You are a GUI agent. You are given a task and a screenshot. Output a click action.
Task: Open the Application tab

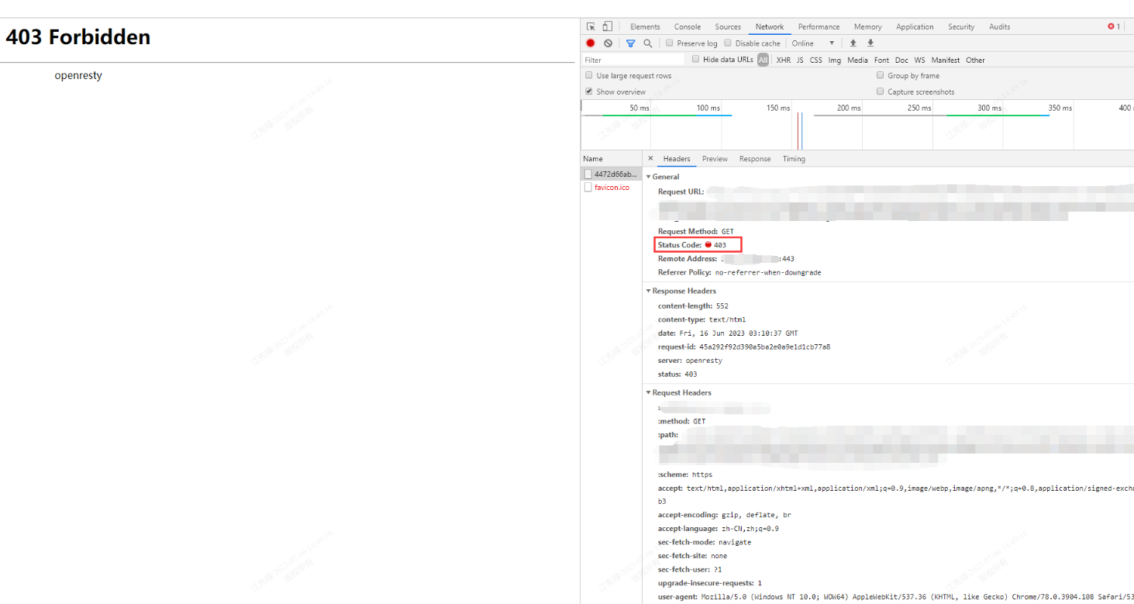pyautogui.click(x=915, y=26)
